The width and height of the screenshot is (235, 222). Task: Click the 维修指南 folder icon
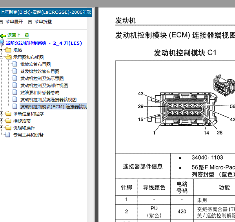(x=8, y=121)
